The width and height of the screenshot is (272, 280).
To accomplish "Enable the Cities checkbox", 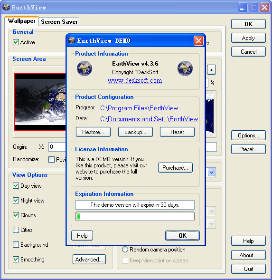I will point(16,230).
